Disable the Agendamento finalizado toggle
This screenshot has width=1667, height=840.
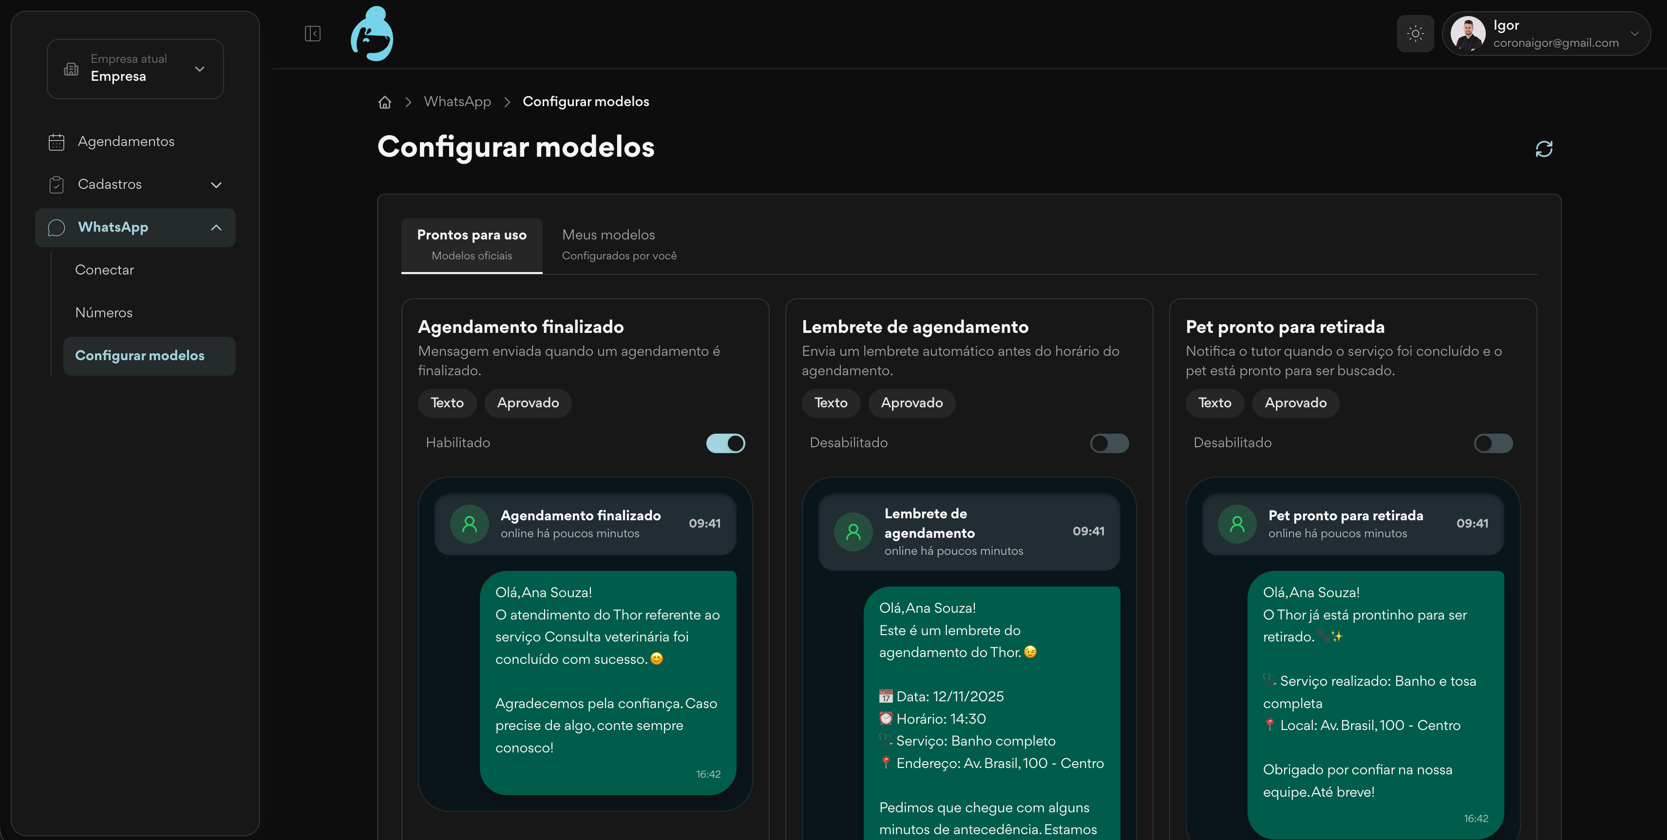725,443
